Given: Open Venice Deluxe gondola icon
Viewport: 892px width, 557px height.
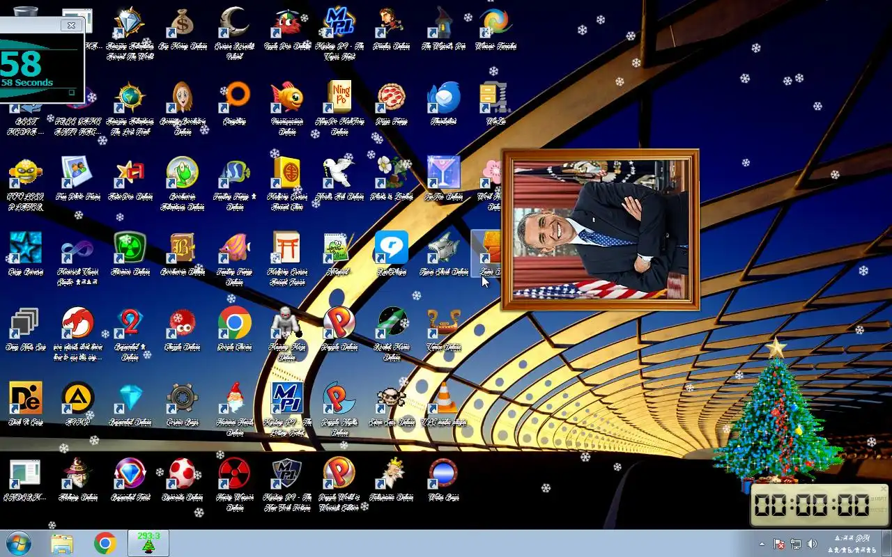Looking at the screenshot, I should [x=444, y=323].
